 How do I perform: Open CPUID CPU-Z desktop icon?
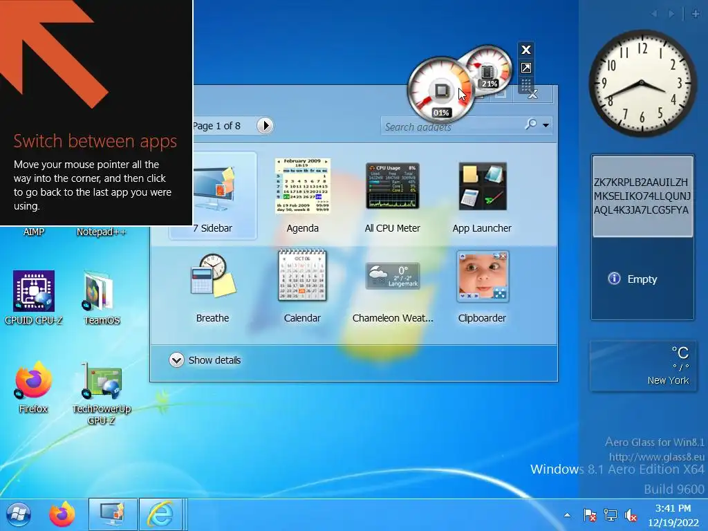(34, 298)
